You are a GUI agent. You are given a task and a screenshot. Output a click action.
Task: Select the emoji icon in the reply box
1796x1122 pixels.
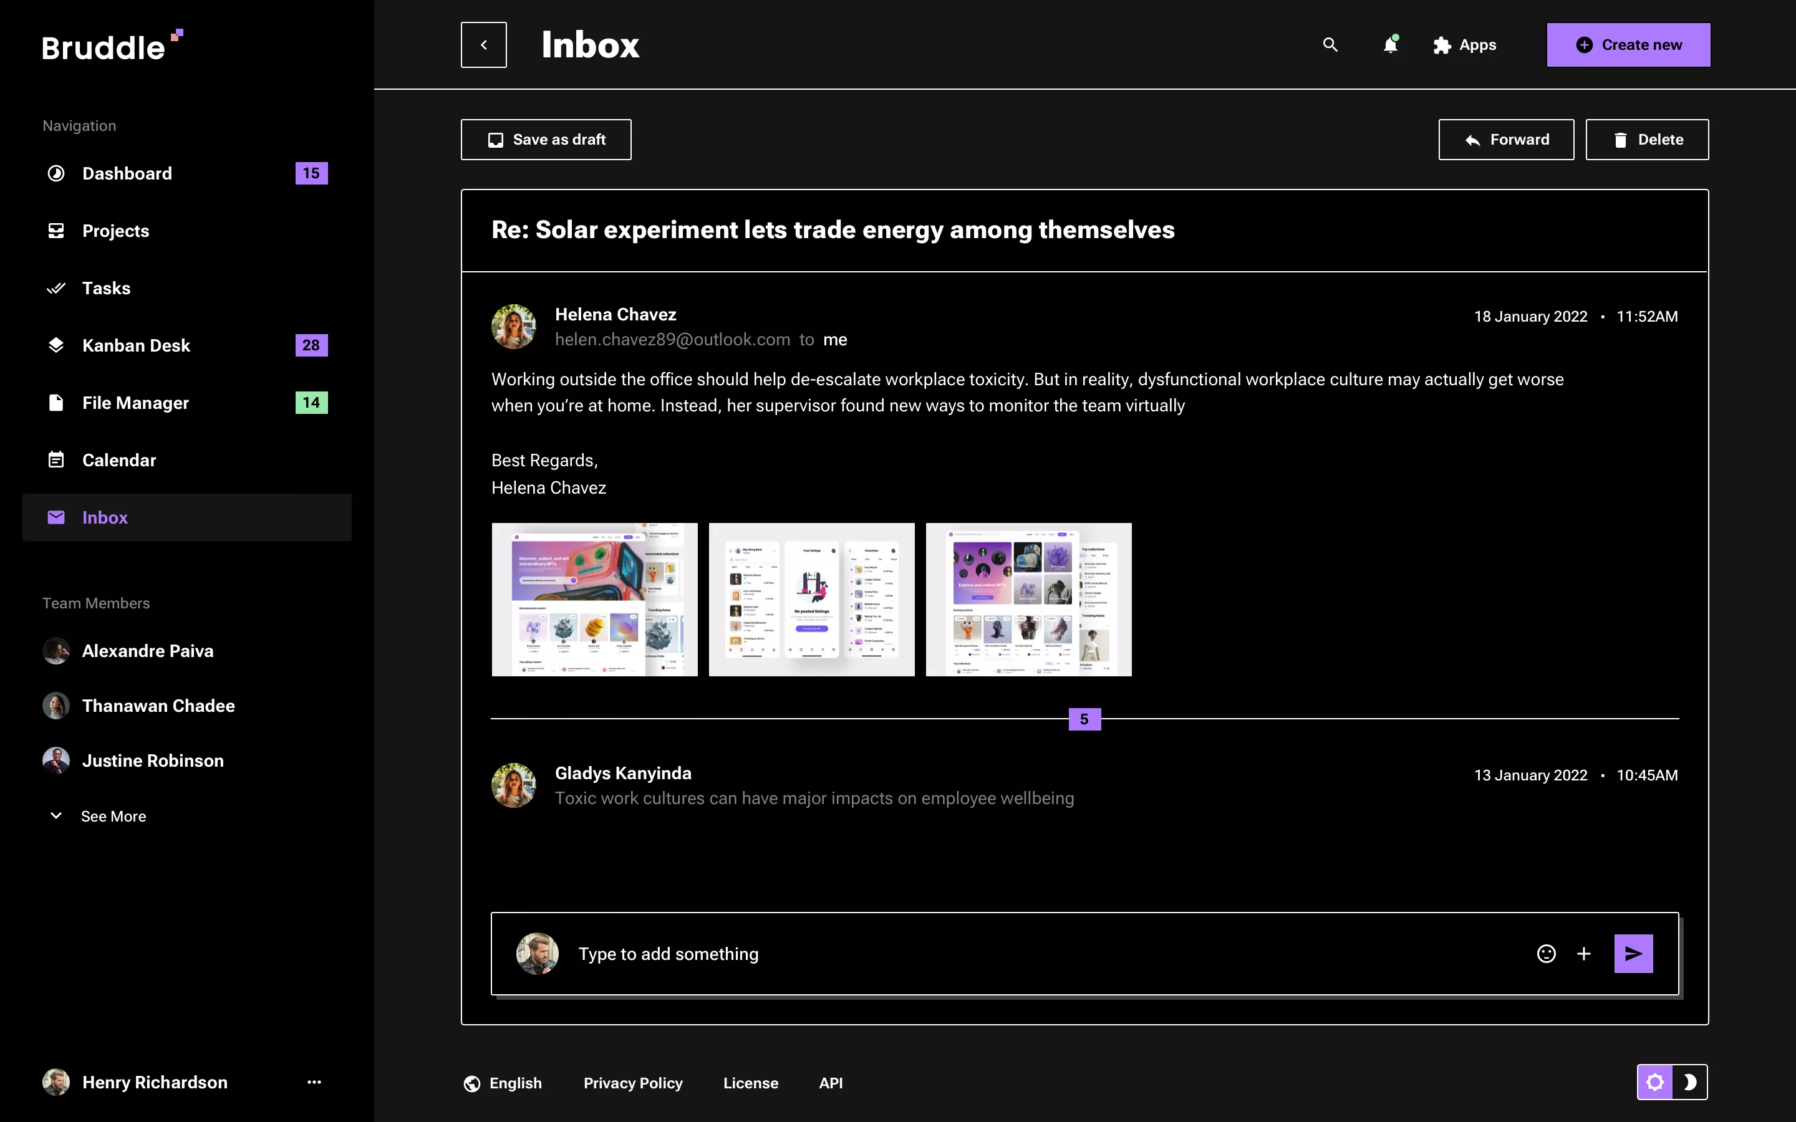[1546, 954]
